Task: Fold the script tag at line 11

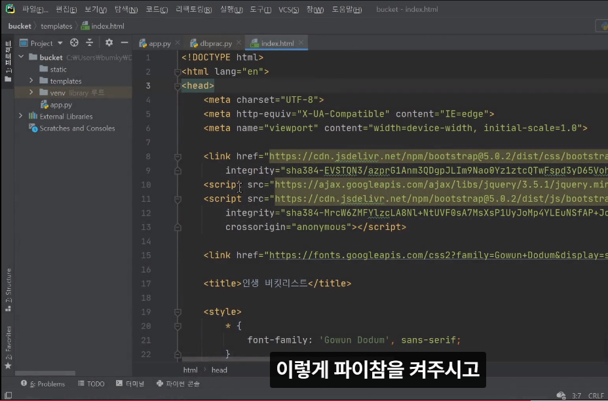Action: click(x=178, y=199)
